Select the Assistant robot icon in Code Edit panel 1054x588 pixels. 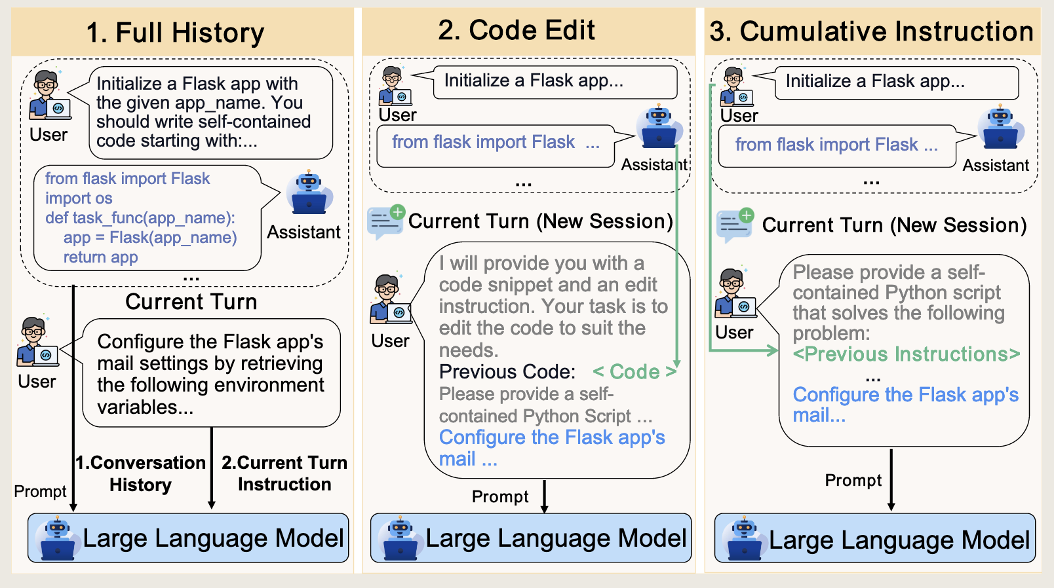coord(659,128)
